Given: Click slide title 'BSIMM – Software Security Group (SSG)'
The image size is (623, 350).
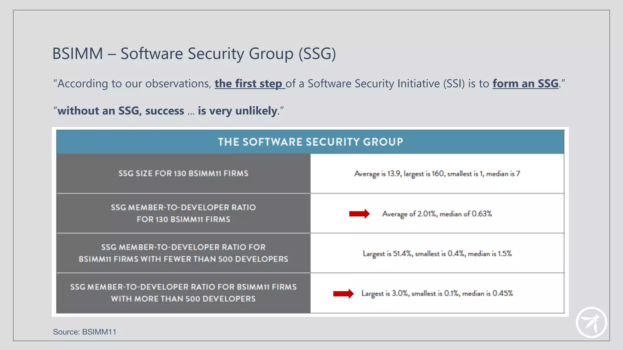Looking at the screenshot, I should pos(194,54).
